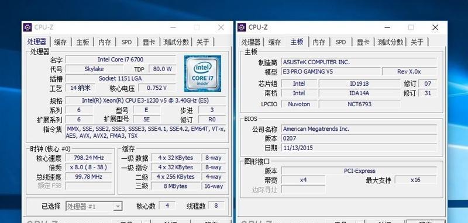Close the left CPU-Z window
The width and height of the screenshot is (468, 223).
coord(221,27)
